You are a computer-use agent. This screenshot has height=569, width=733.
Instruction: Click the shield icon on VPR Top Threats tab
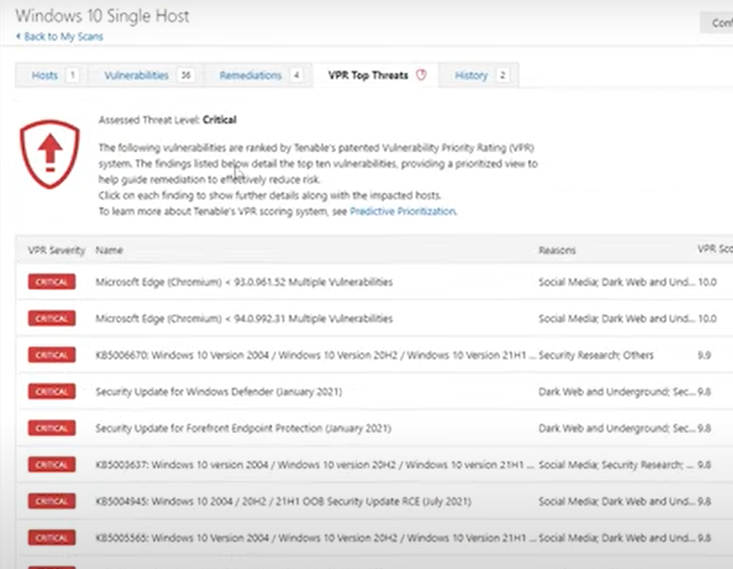click(422, 75)
